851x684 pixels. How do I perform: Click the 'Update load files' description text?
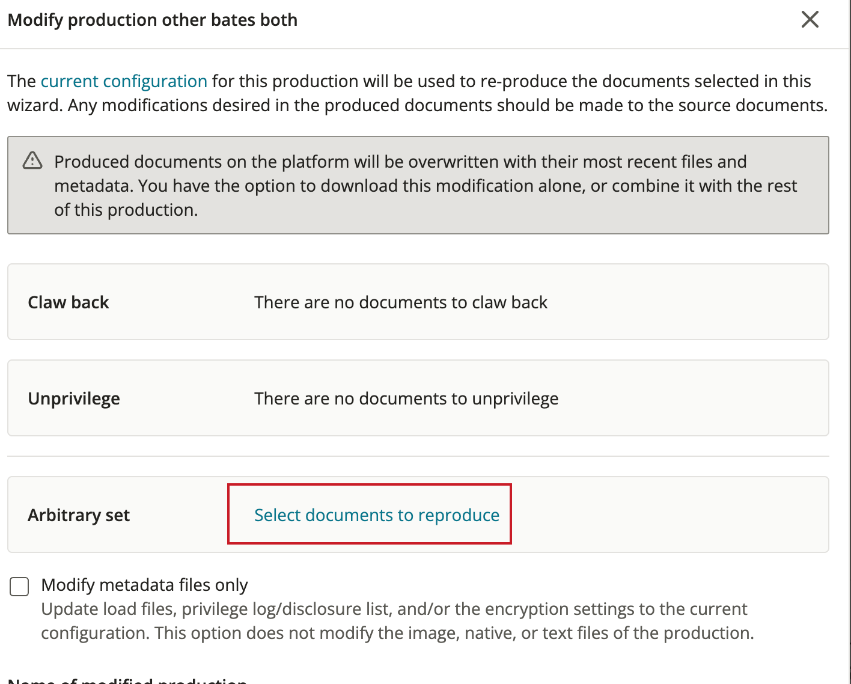tap(397, 621)
